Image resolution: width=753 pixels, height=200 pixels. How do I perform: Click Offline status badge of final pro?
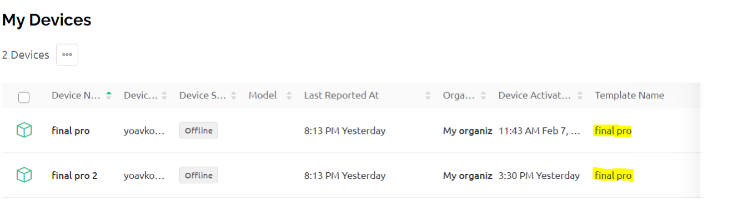(x=198, y=131)
